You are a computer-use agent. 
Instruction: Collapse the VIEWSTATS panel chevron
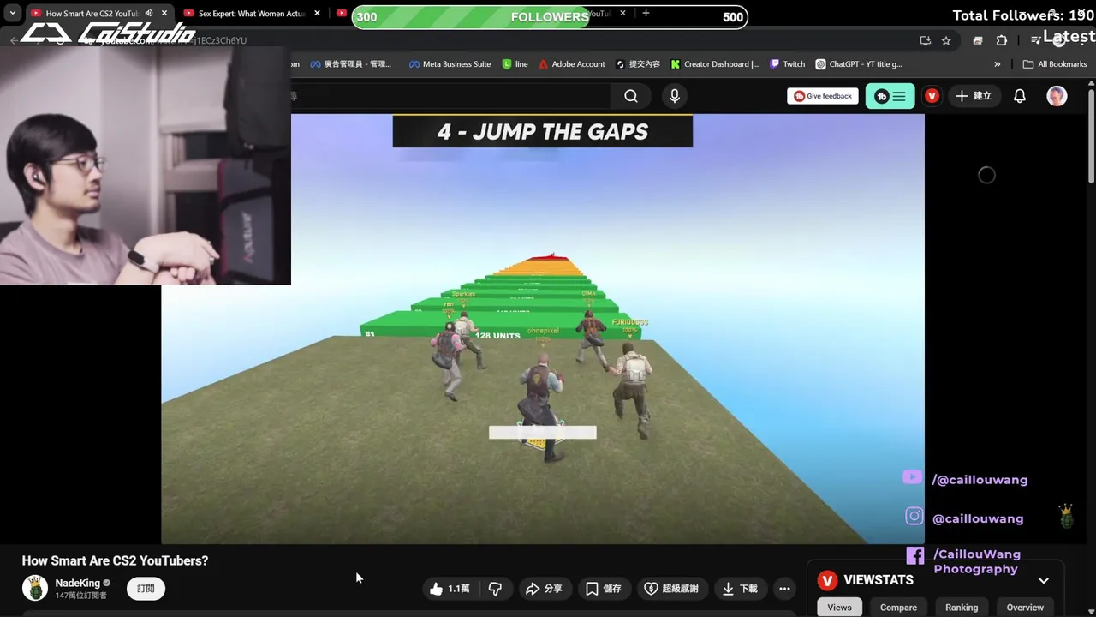1044,580
